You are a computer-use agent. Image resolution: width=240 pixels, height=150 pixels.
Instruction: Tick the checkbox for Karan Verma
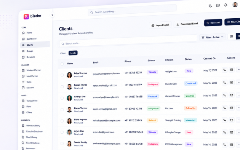pyautogui.click(x=62, y=110)
